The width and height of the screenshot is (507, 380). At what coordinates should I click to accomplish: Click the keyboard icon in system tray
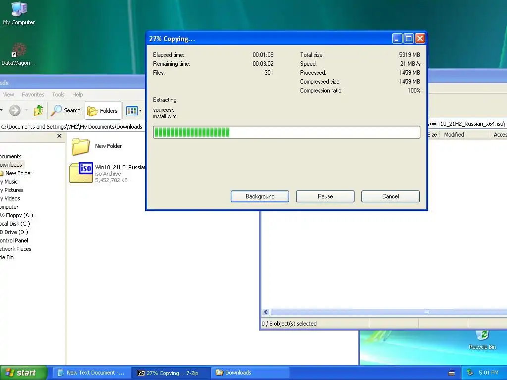click(452, 373)
